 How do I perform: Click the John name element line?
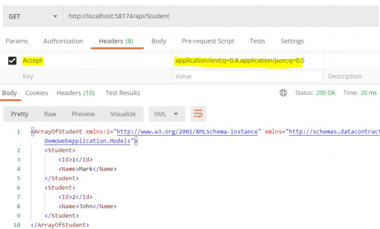coord(87,206)
